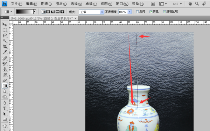The image size is (210, 131).
Task: Select the Dodge tool
Action: click(5, 97)
